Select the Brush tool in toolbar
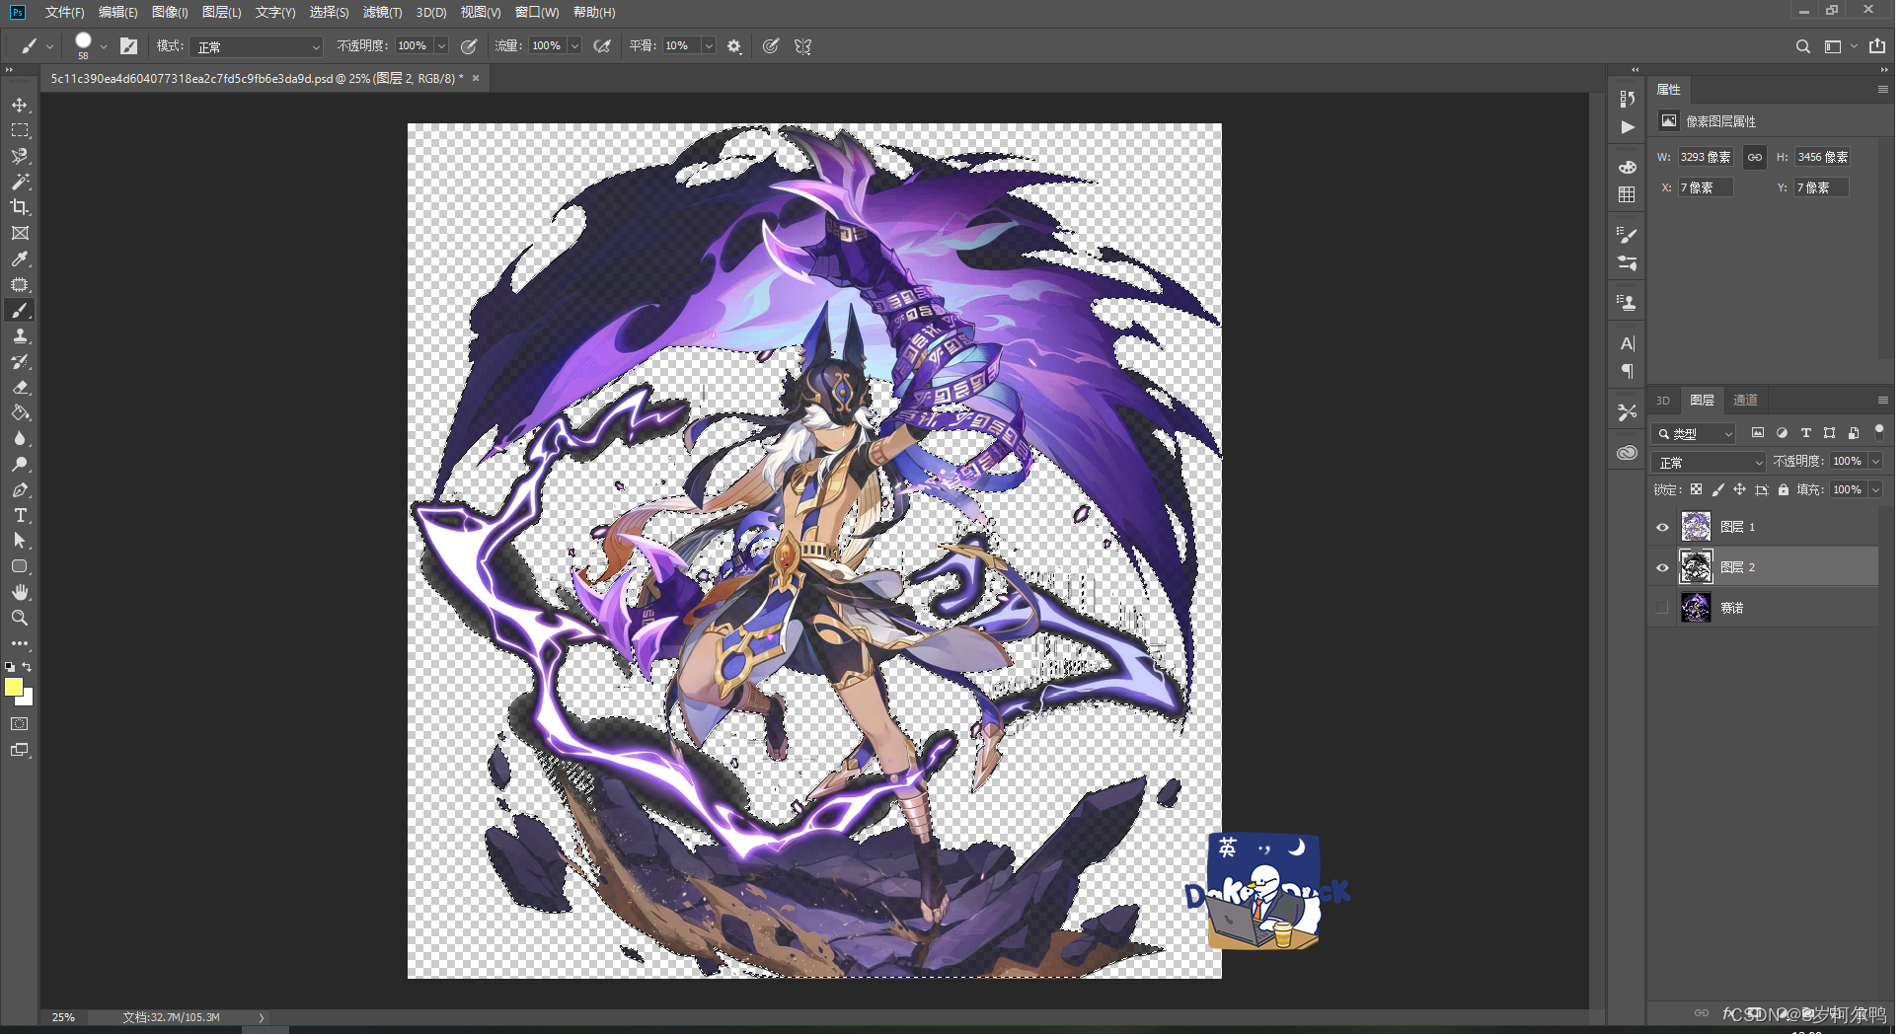This screenshot has width=1903, height=1034. click(x=20, y=311)
